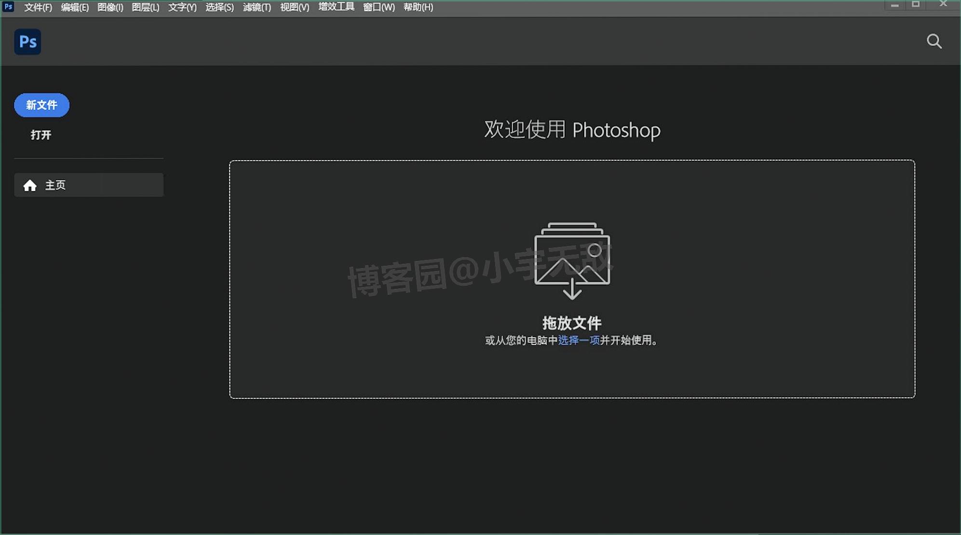961x535 pixels.
Task: Open the 帮助(H) menu
Action: [417, 7]
